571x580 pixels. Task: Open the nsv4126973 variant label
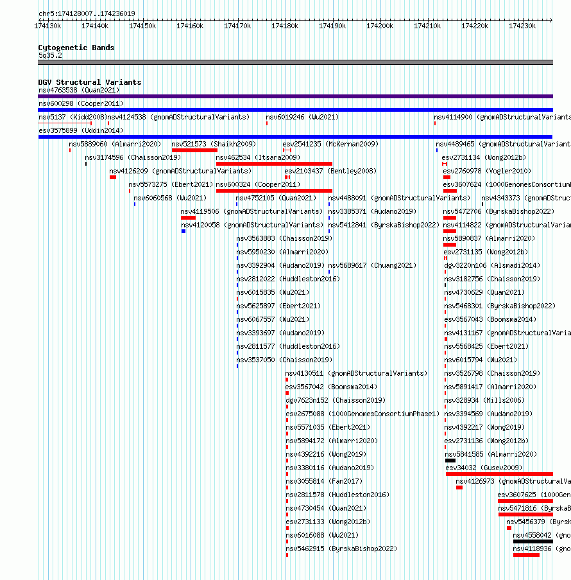(x=513, y=482)
